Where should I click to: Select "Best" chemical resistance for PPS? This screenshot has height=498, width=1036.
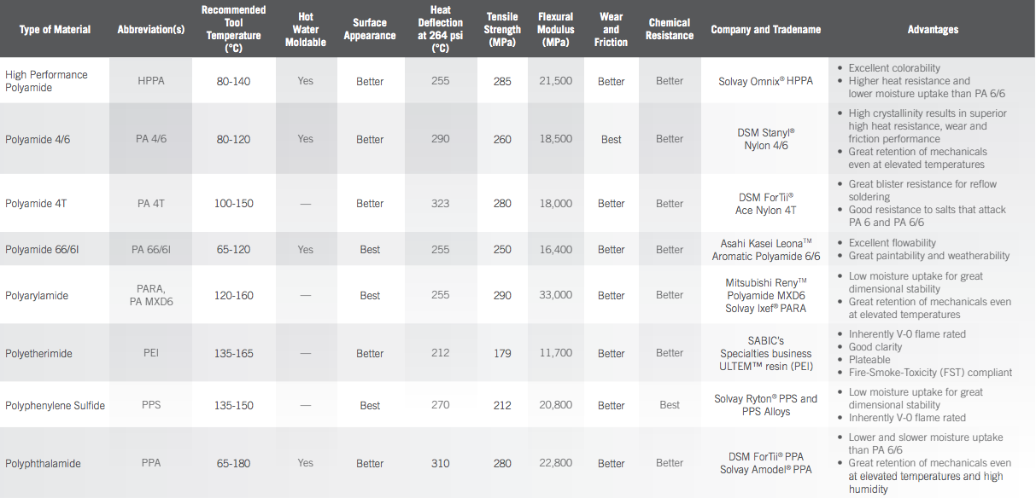pos(670,405)
